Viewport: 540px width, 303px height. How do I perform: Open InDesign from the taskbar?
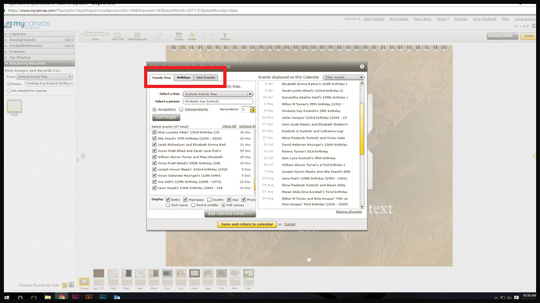click(75, 298)
